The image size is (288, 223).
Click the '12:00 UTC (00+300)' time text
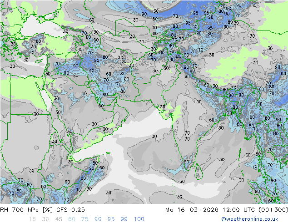(x=255, y=210)
